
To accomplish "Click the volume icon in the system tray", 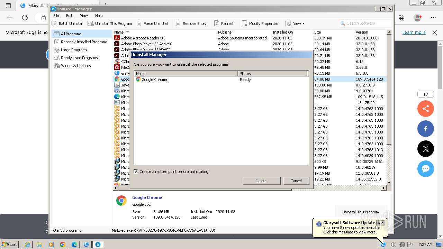I will (393, 245).
